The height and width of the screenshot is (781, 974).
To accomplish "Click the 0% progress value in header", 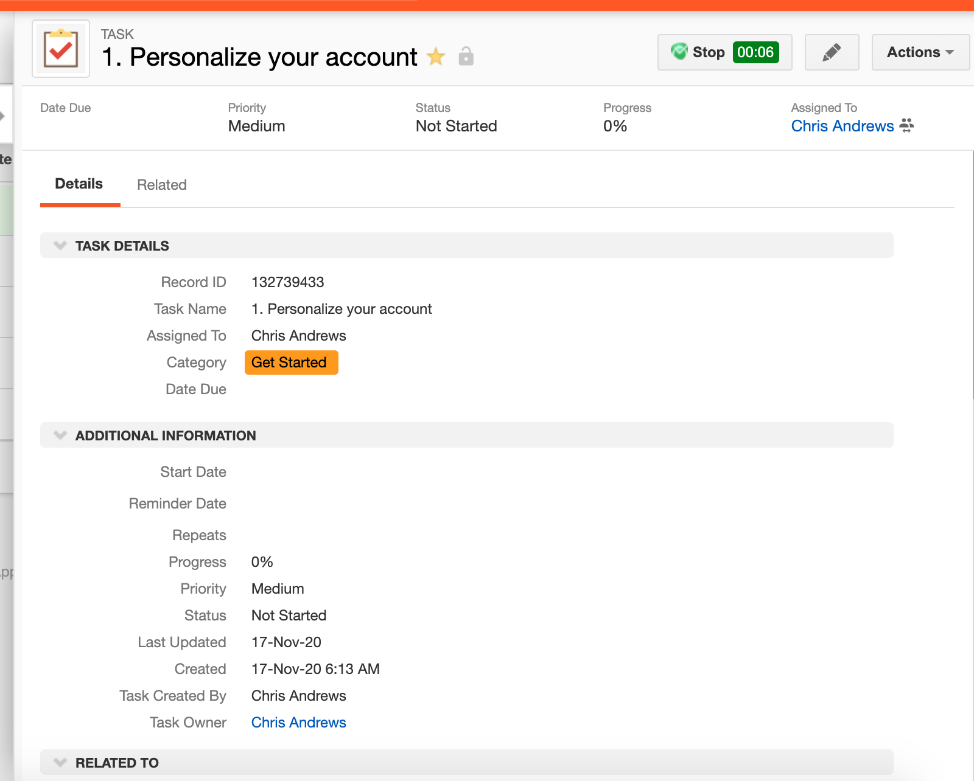I will tap(615, 126).
